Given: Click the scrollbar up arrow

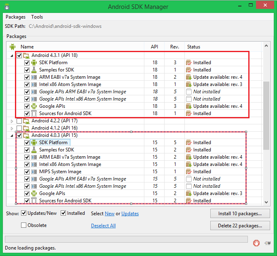Looking at the screenshot, I should click(266, 46).
